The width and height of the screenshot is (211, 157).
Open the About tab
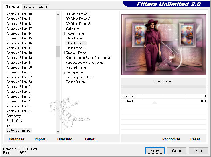[x=43, y=7]
